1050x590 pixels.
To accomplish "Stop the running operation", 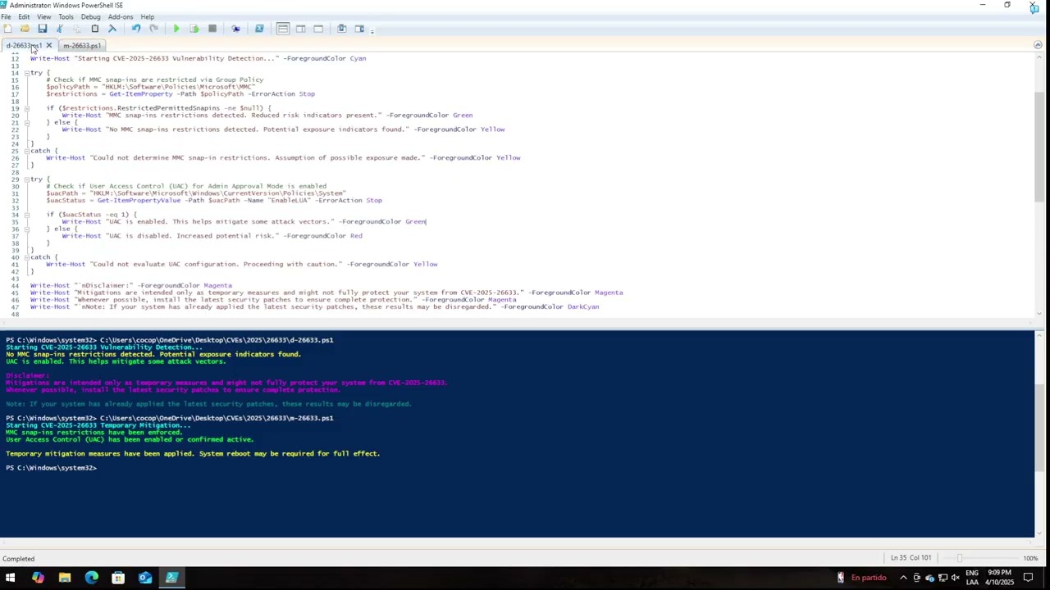I will point(212,29).
